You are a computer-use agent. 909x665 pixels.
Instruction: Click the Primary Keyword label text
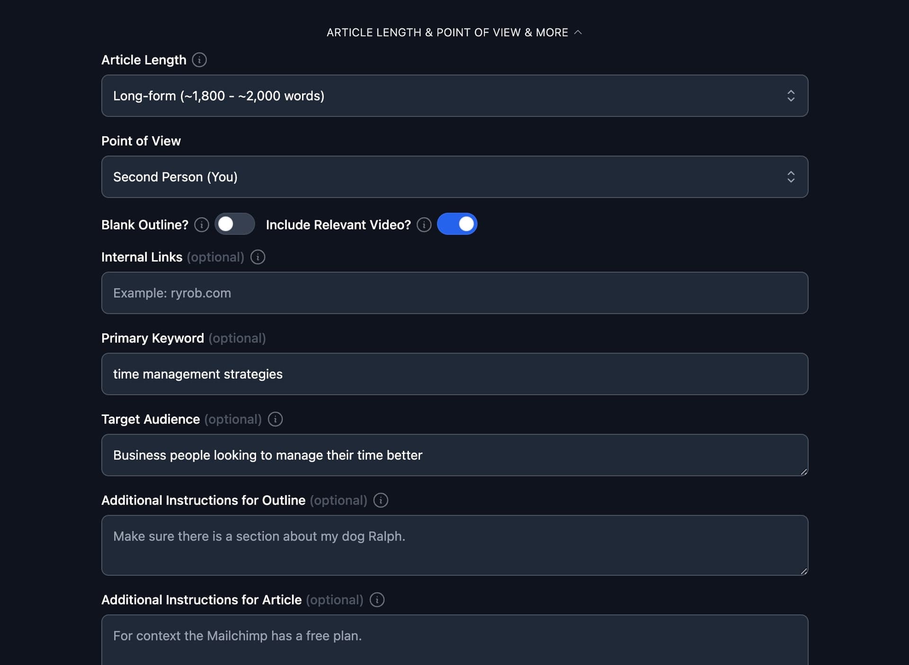click(x=152, y=338)
